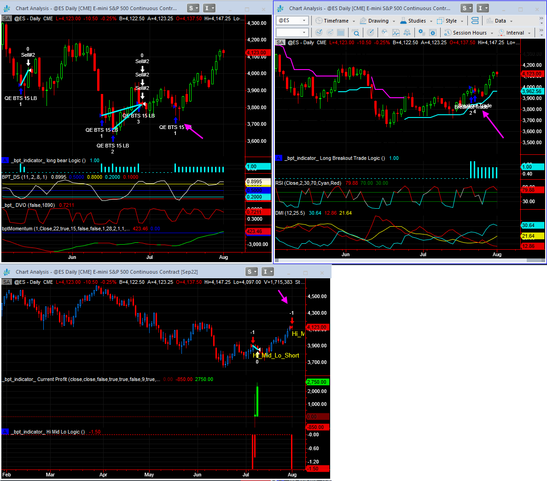
Task: Open the S dropdown on top-left chart window
Action: (x=193, y=8)
